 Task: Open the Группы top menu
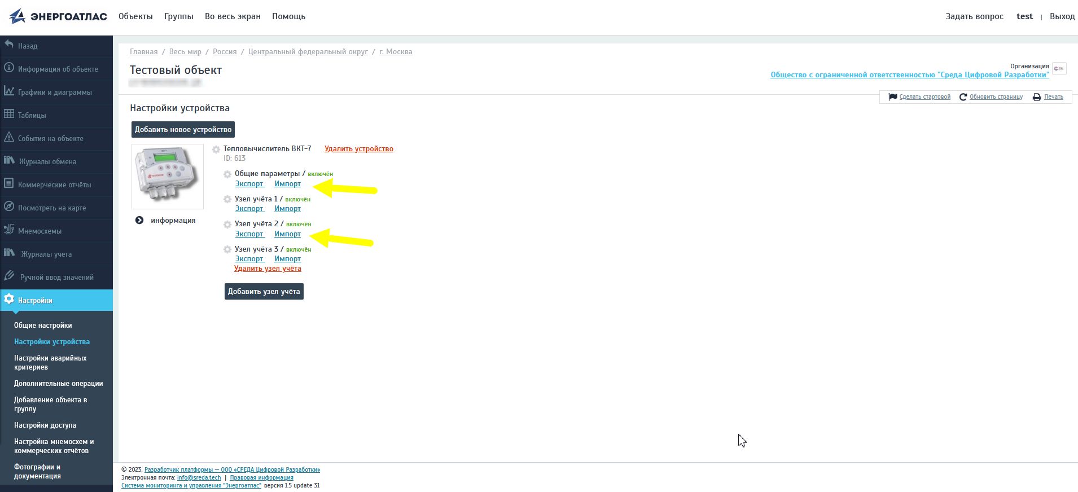[x=179, y=16]
